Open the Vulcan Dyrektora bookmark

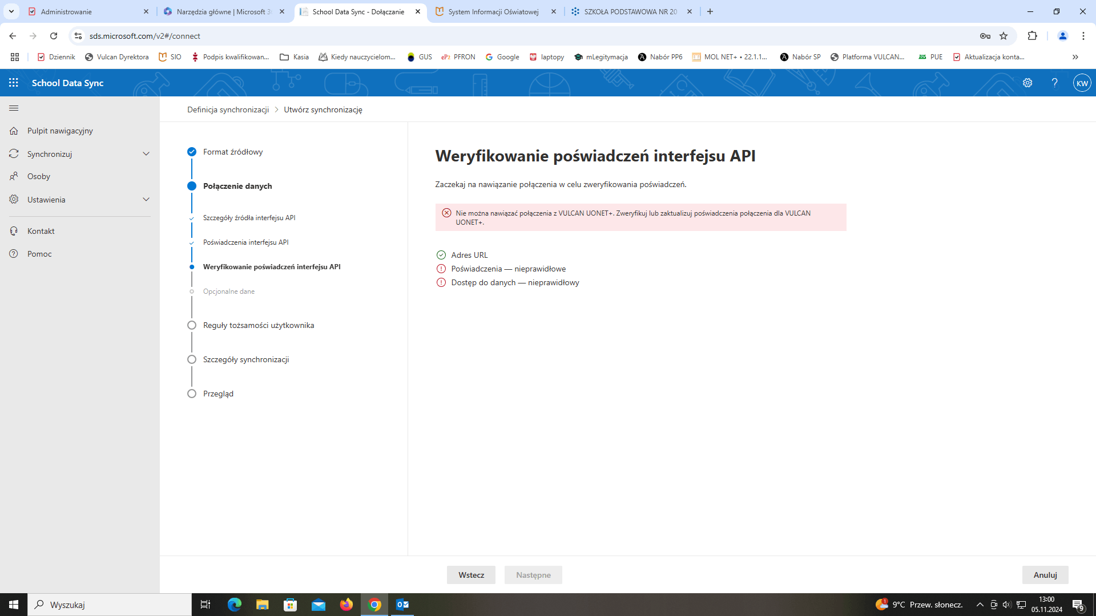(x=117, y=57)
